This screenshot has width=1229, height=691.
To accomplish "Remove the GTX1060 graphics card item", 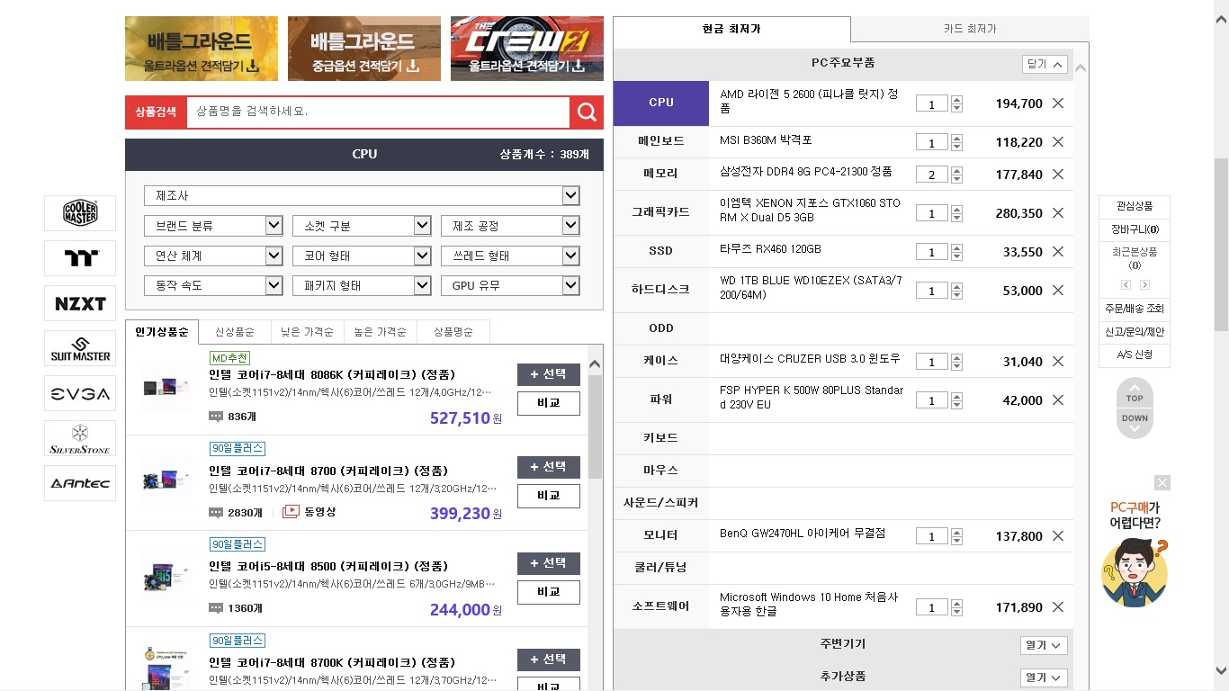I will tap(1058, 213).
